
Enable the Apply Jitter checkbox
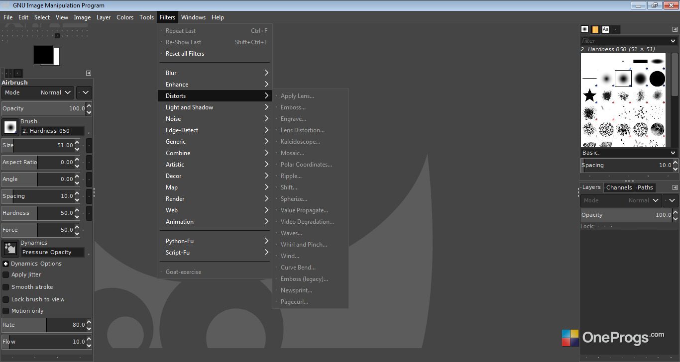pyautogui.click(x=6, y=274)
